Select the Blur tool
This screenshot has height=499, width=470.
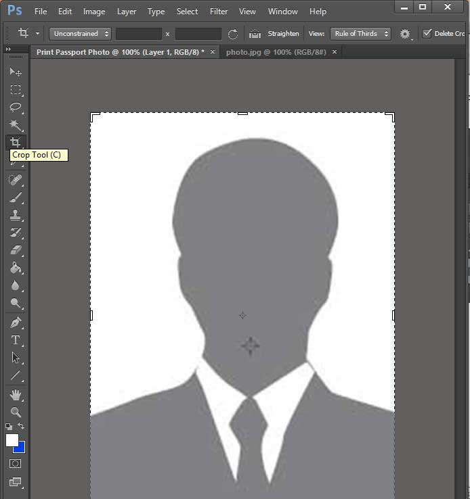[16, 285]
